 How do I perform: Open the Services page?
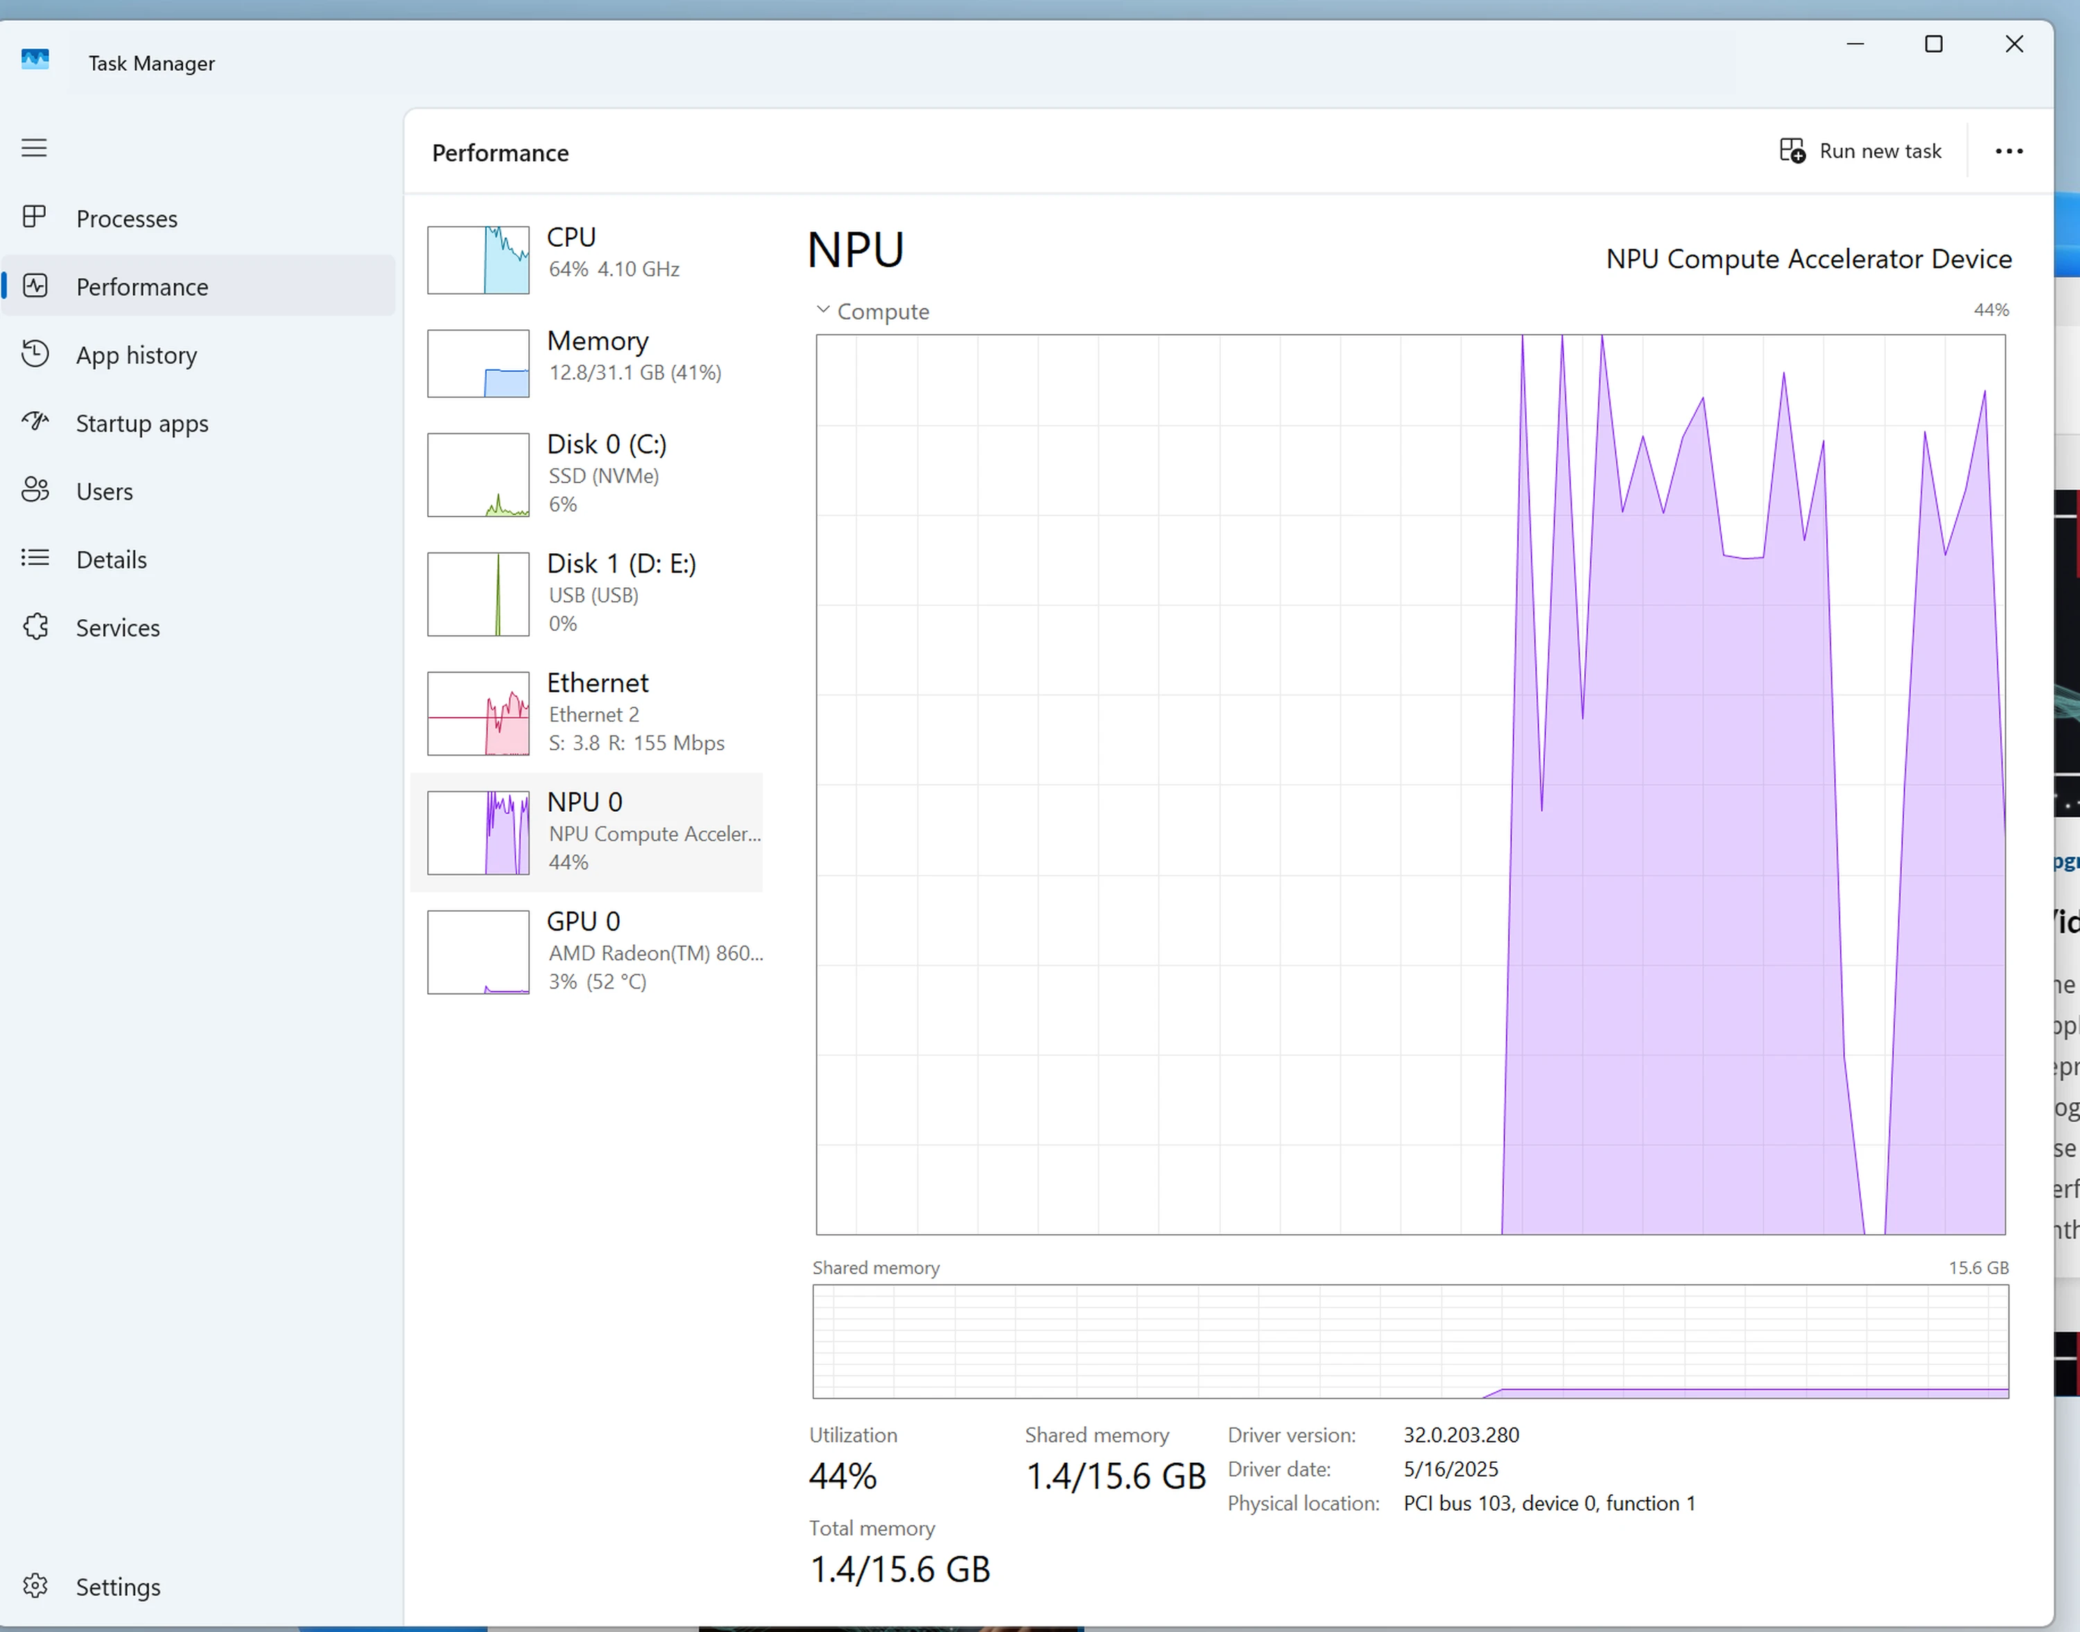coord(117,627)
